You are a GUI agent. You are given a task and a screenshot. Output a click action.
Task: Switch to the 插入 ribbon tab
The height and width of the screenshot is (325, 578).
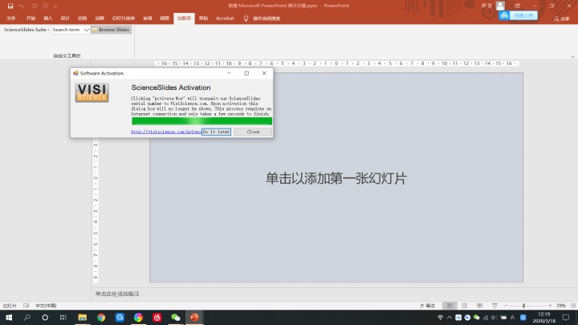pyautogui.click(x=48, y=18)
